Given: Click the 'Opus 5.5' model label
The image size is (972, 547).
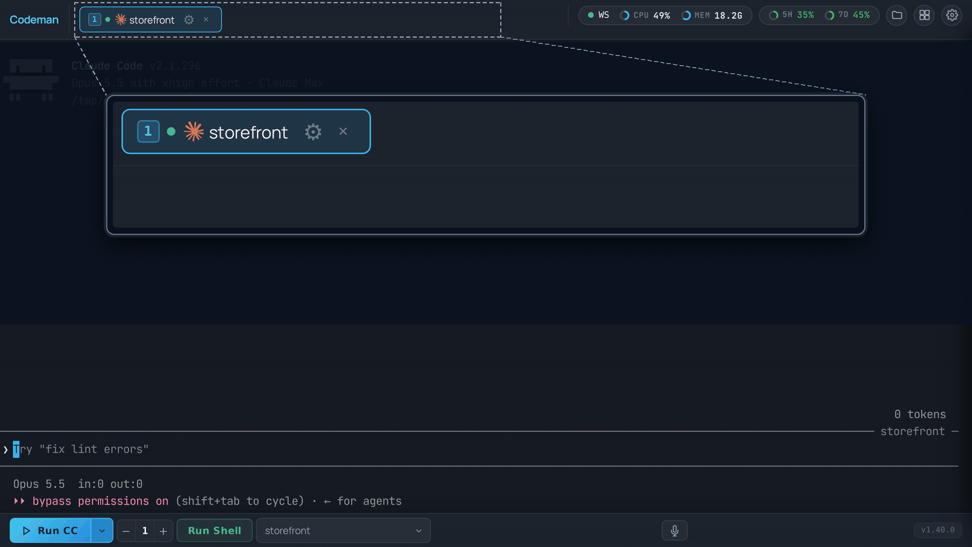Looking at the screenshot, I should [x=39, y=484].
